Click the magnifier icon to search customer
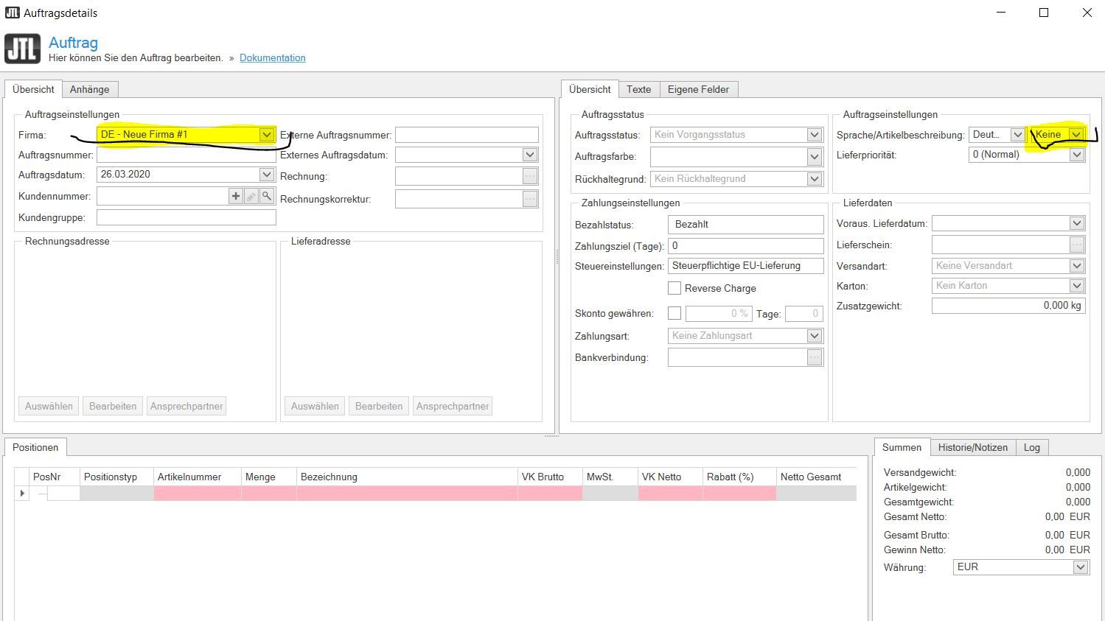This screenshot has height=621, width=1105. 267,196
